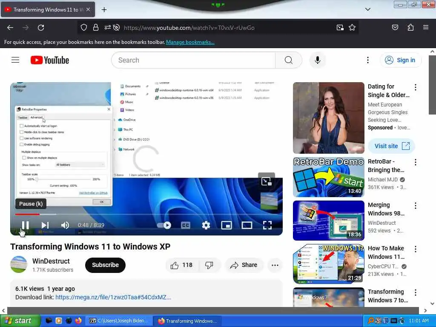Open picture-in-picture from the address bar
The image size is (436, 327).
coord(340,28)
